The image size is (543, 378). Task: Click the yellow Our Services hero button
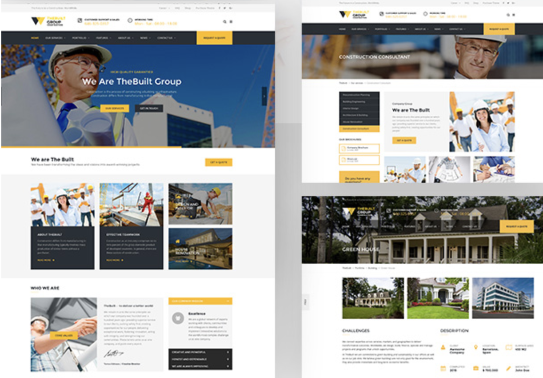pyautogui.click(x=115, y=109)
